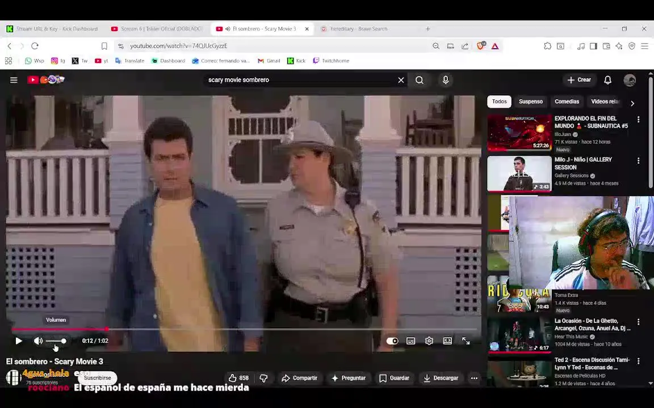Open Twitchhome bookmark
Viewport: 654px width, 408px height.
(x=331, y=61)
